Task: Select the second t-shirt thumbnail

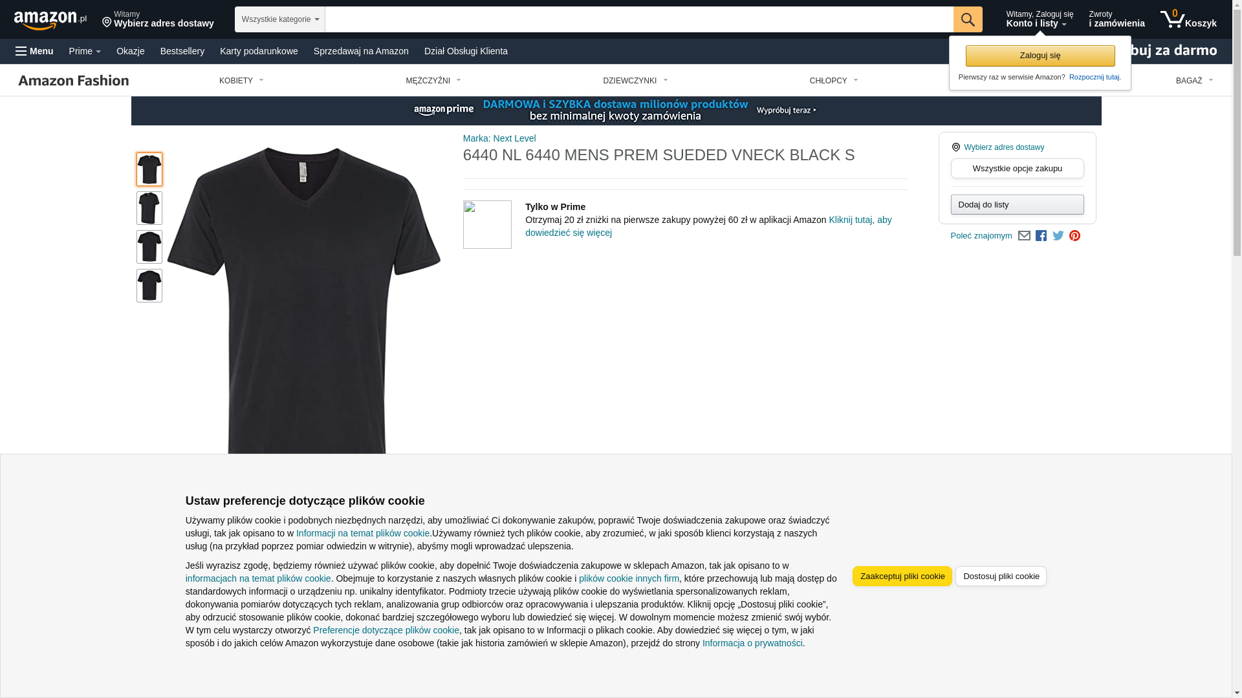Action: [x=149, y=208]
